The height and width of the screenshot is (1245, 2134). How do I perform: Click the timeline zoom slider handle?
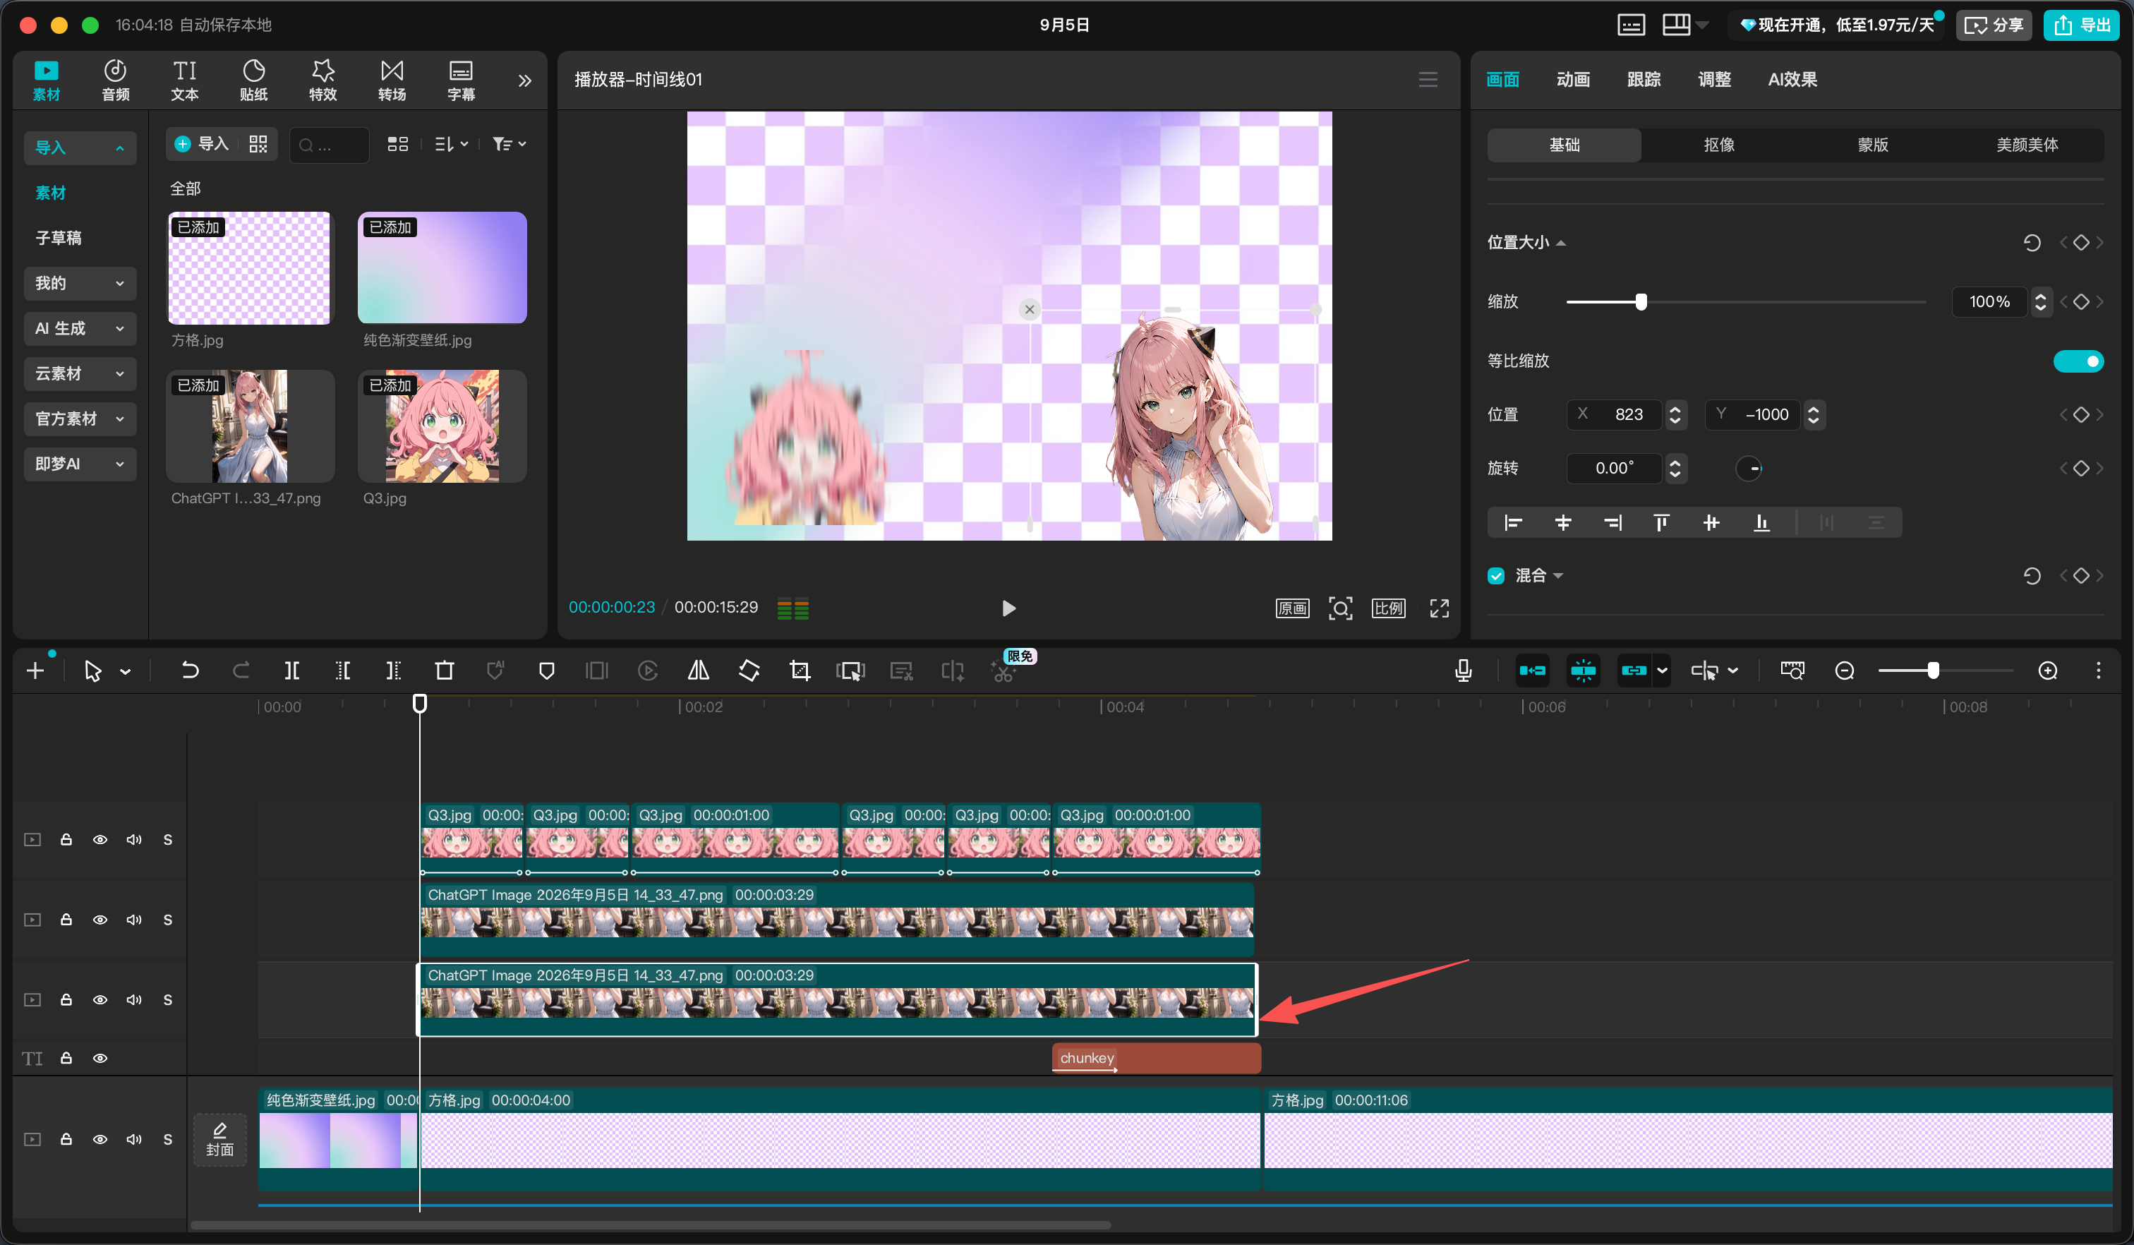pyautogui.click(x=1932, y=670)
